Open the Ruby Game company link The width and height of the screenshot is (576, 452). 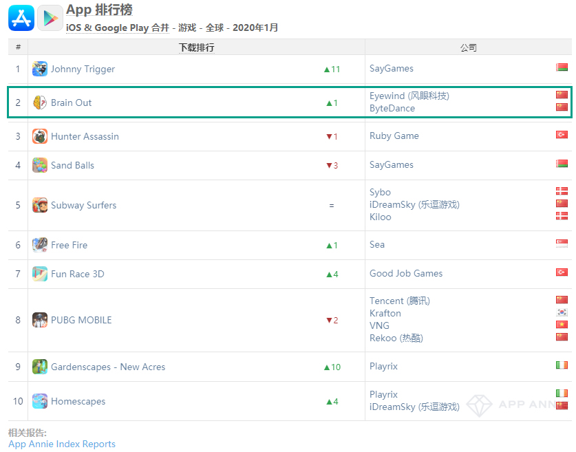point(394,136)
